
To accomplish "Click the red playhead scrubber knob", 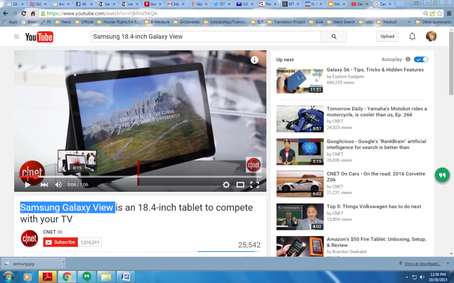I will (x=35, y=177).
